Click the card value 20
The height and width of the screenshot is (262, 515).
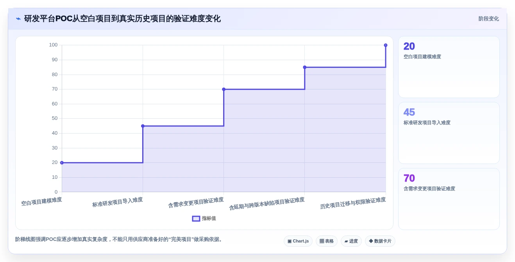pos(409,46)
